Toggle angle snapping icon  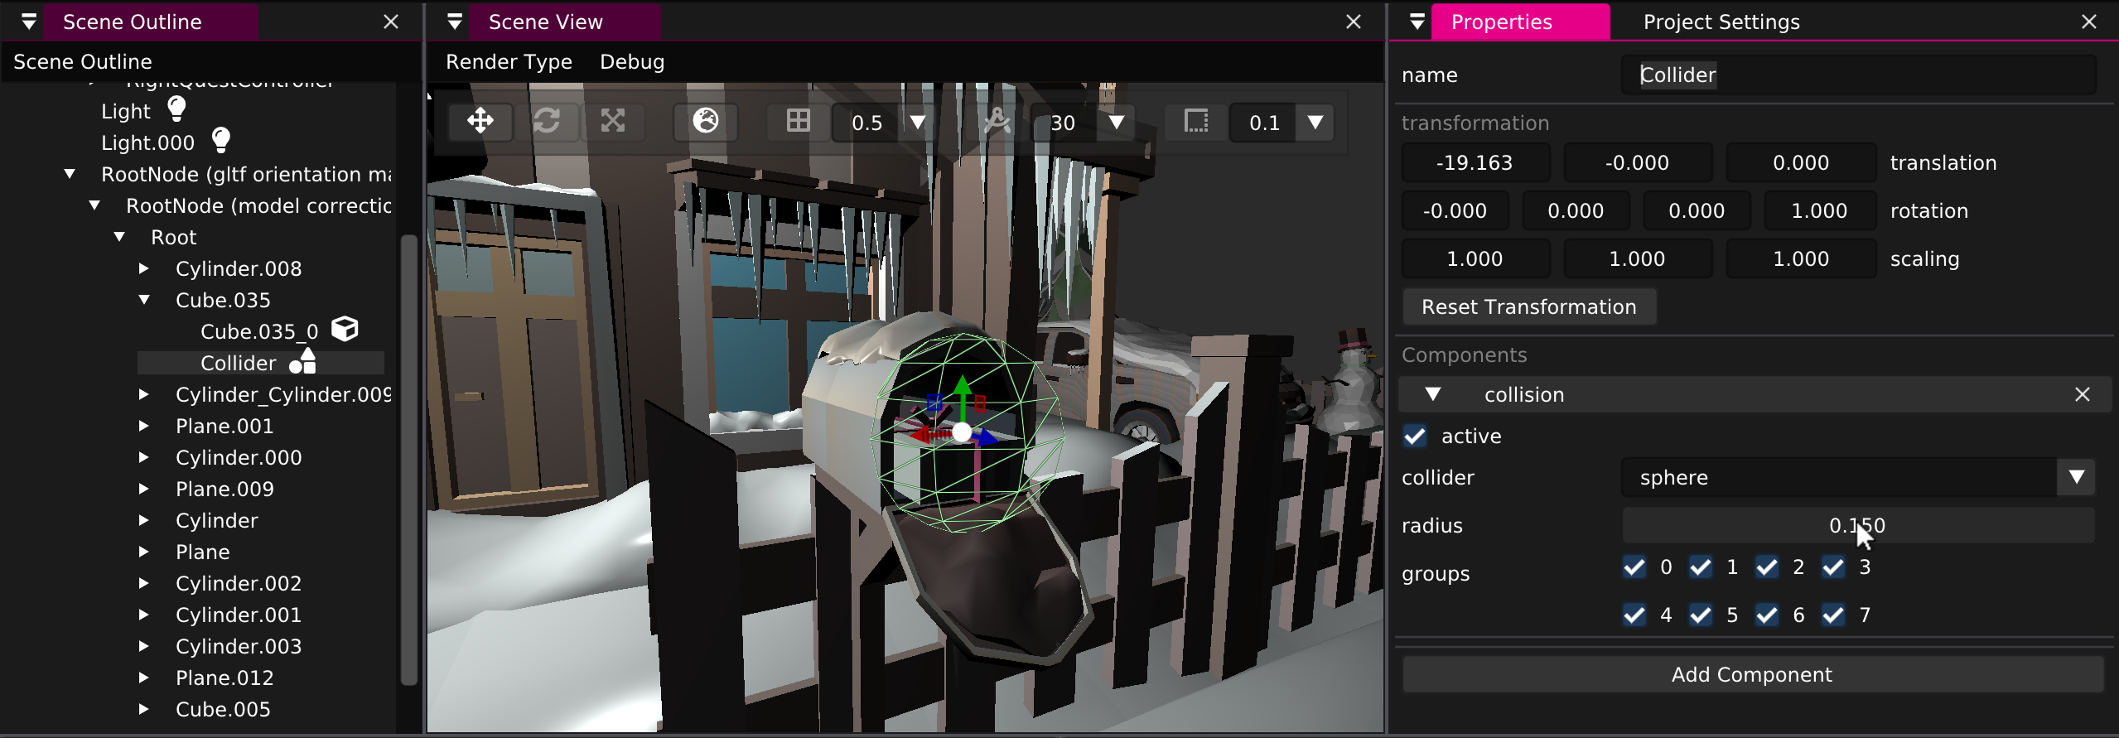[997, 122]
